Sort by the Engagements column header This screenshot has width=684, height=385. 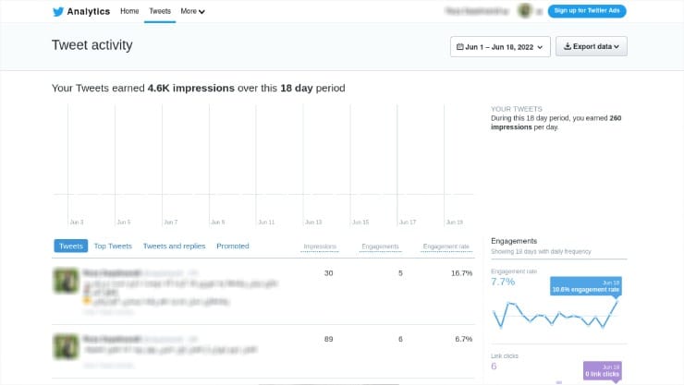380,247
